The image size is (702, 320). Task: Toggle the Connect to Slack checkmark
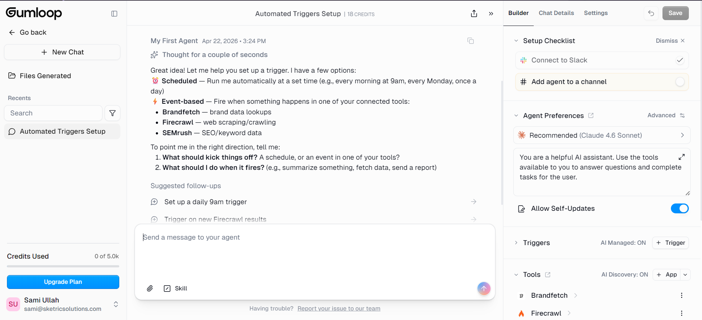679,60
